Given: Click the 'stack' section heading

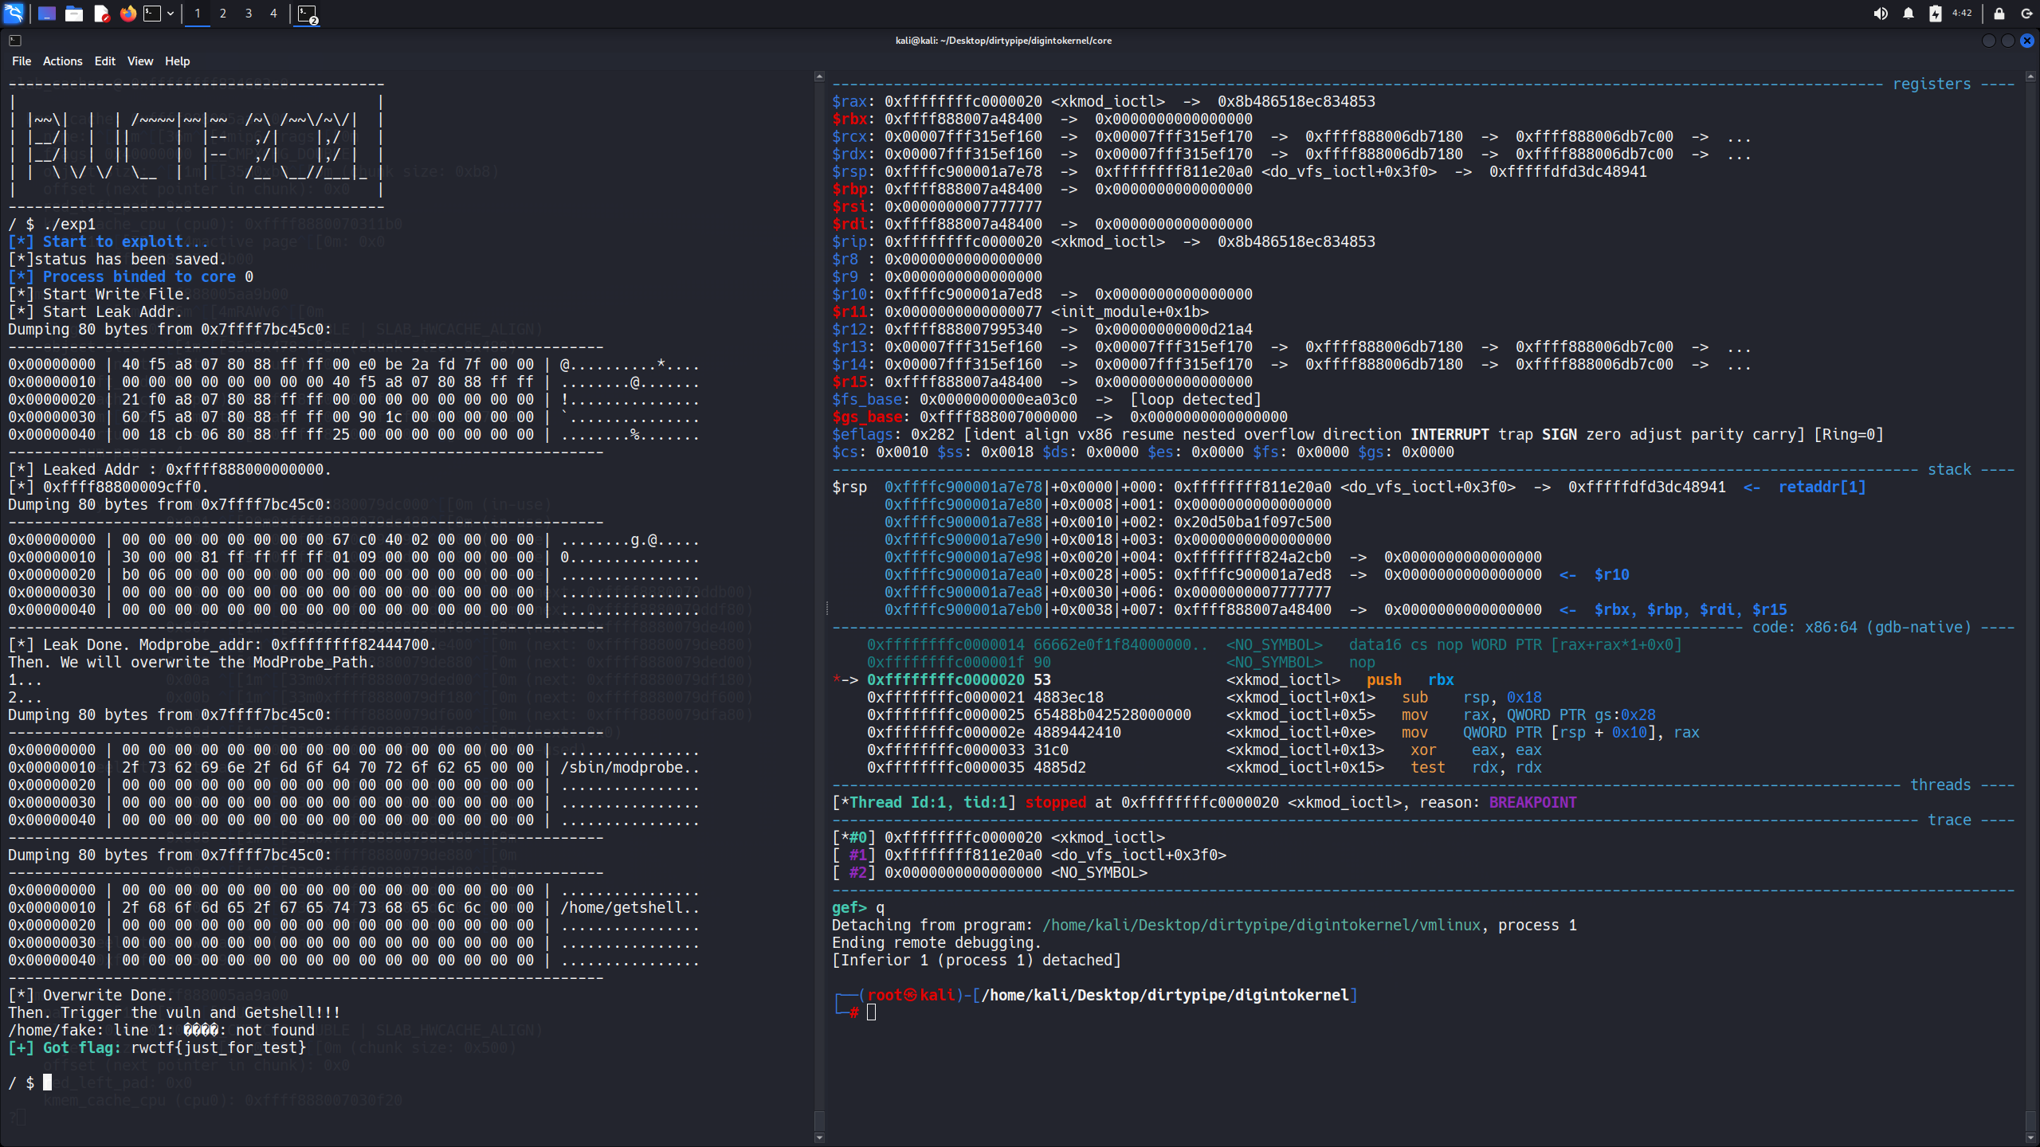Looking at the screenshot, I should (x=1950, y=469).
